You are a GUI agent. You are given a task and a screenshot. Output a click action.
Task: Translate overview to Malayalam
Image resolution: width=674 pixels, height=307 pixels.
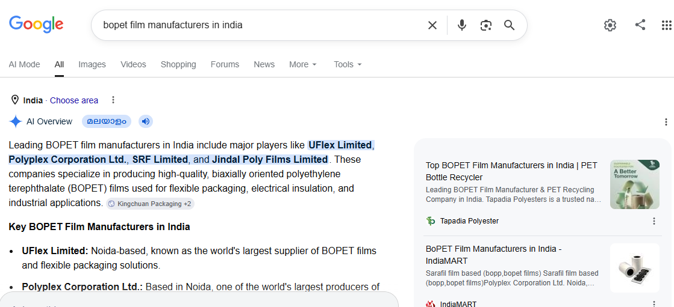[x=107, y=121]
